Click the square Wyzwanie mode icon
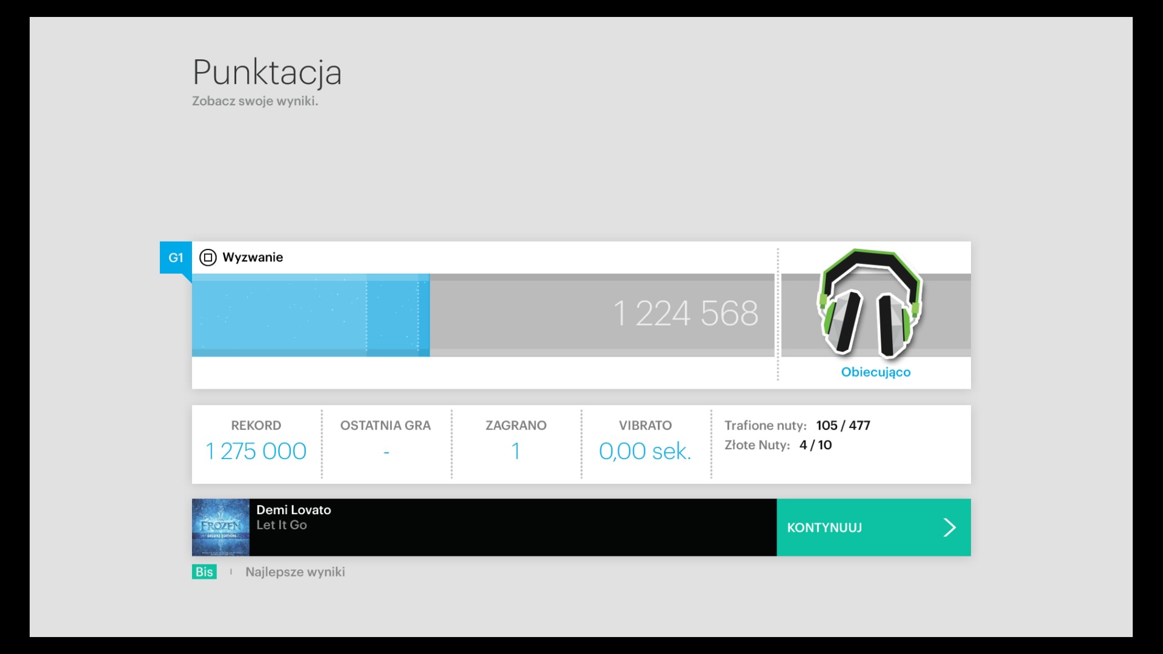This screenshot has width=1163, height=654. (x=208, y=257)
